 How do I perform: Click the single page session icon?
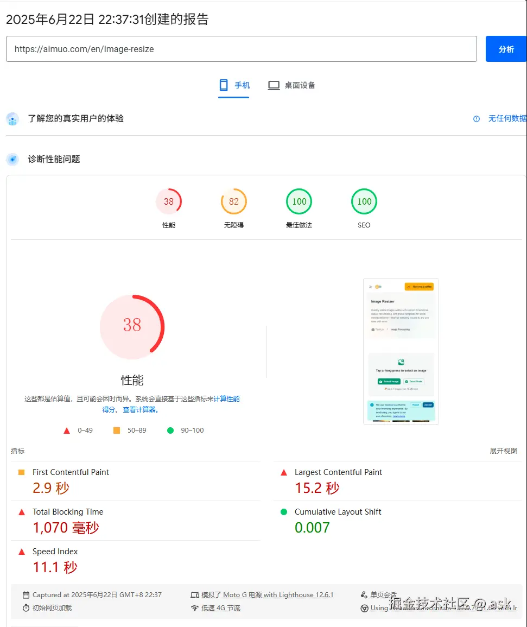(x=364, y=594)
